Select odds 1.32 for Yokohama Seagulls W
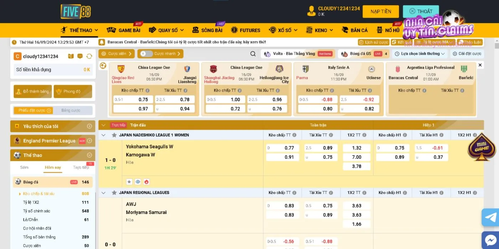Viewport: 499px width, 249px height. point(356,148)
